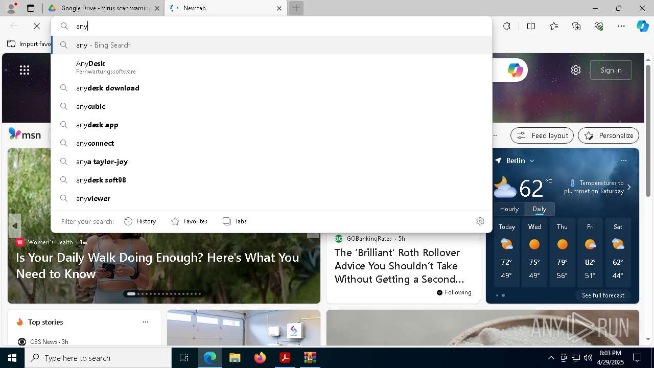Screen dimensions: 654x368
Task: Switch weather to Hourly tab
Action: [509, 209]
